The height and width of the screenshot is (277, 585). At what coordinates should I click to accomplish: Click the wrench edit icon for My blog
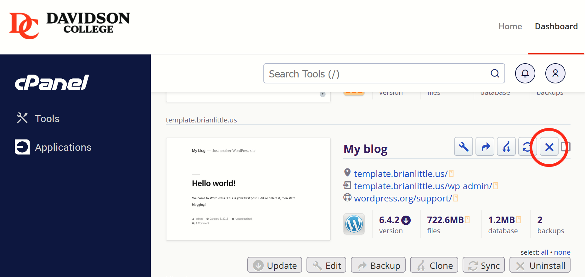click(463, 147)
